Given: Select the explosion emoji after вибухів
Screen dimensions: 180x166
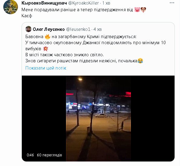Looking at the screenshot, I should pos(45,49).
